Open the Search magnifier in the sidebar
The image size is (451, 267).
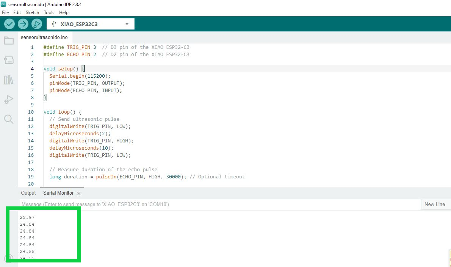click(9, 119)
